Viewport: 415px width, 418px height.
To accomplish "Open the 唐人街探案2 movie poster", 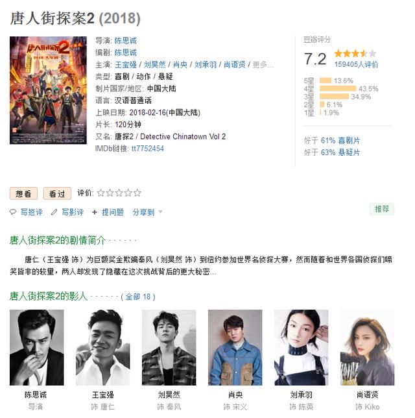I will click(x=48, y=90).
